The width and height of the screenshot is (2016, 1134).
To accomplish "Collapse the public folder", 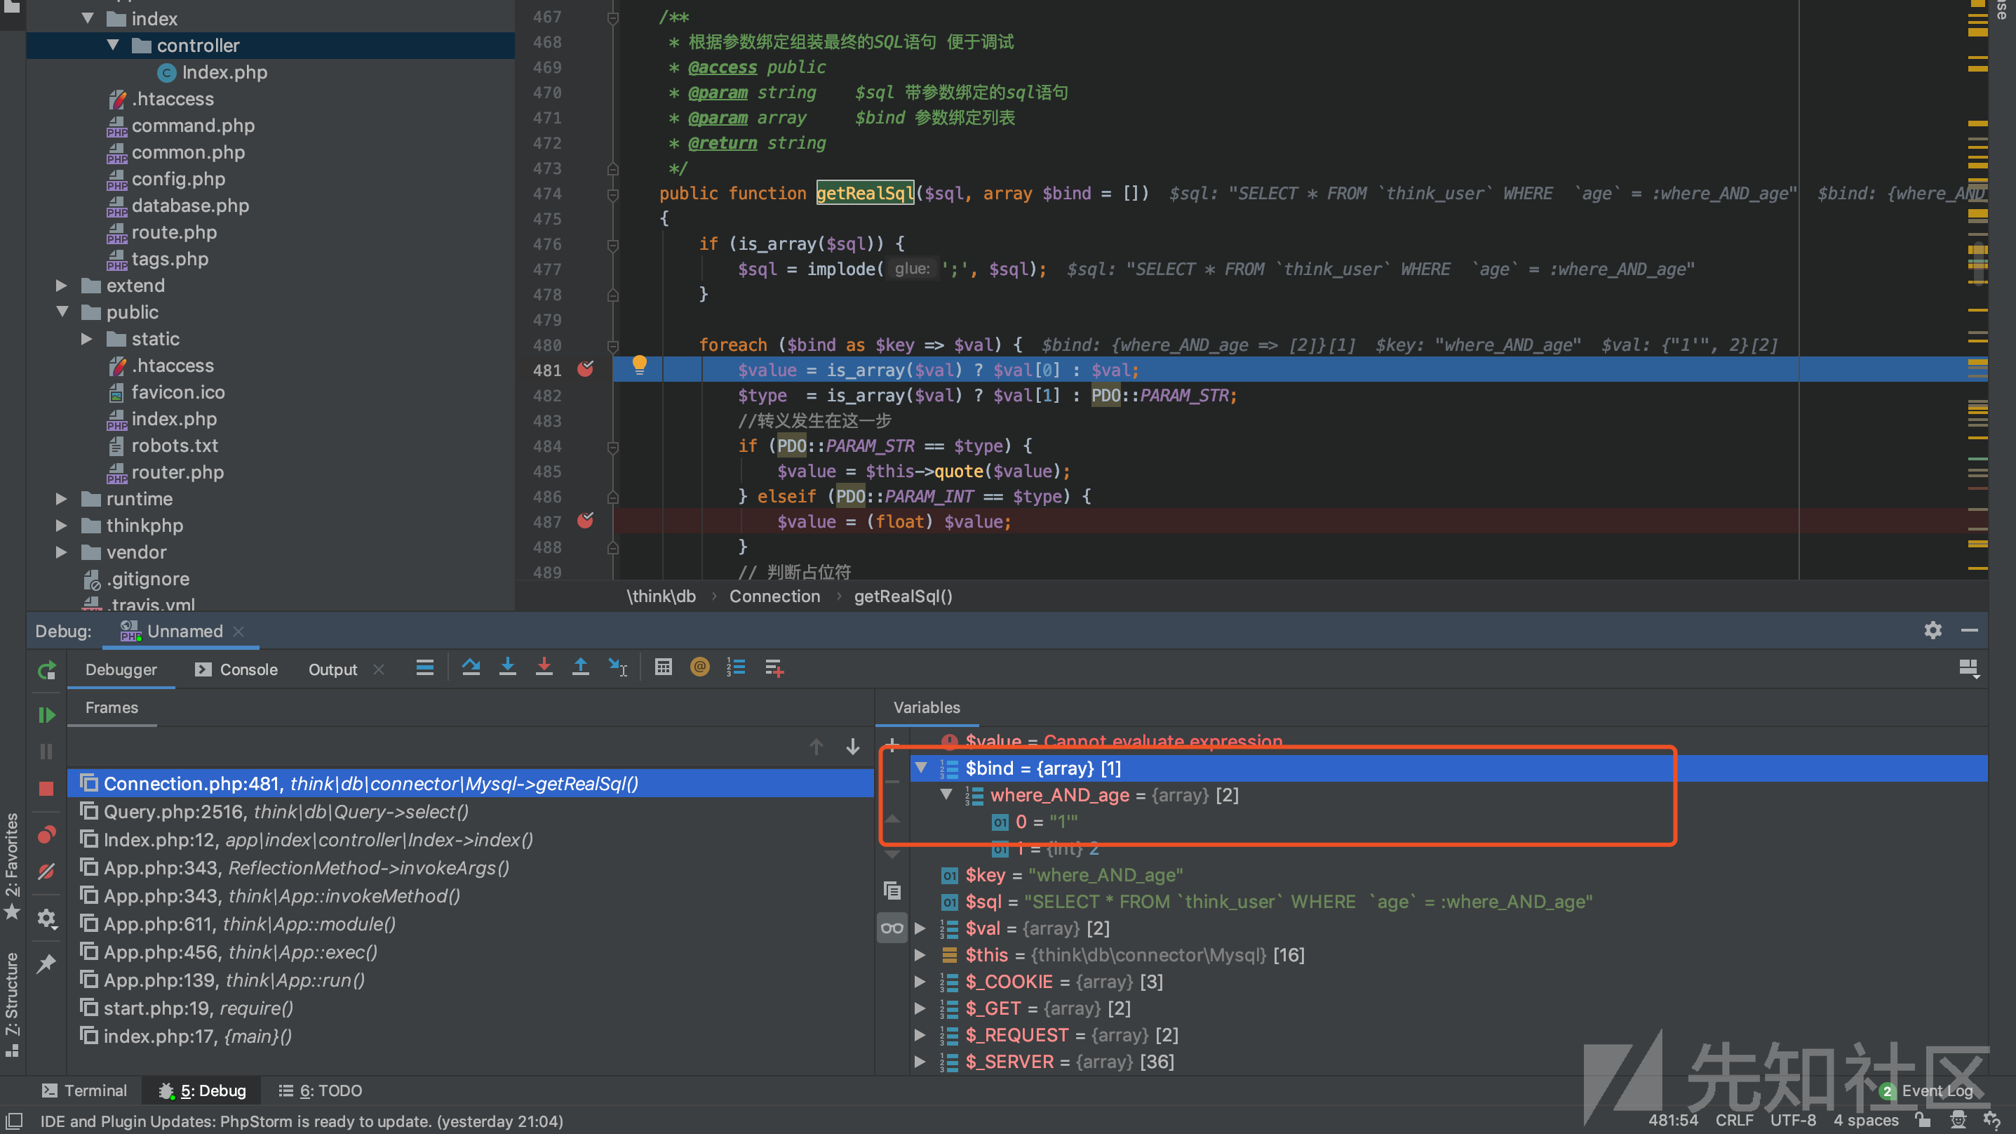I will click(x=62, y=312).
